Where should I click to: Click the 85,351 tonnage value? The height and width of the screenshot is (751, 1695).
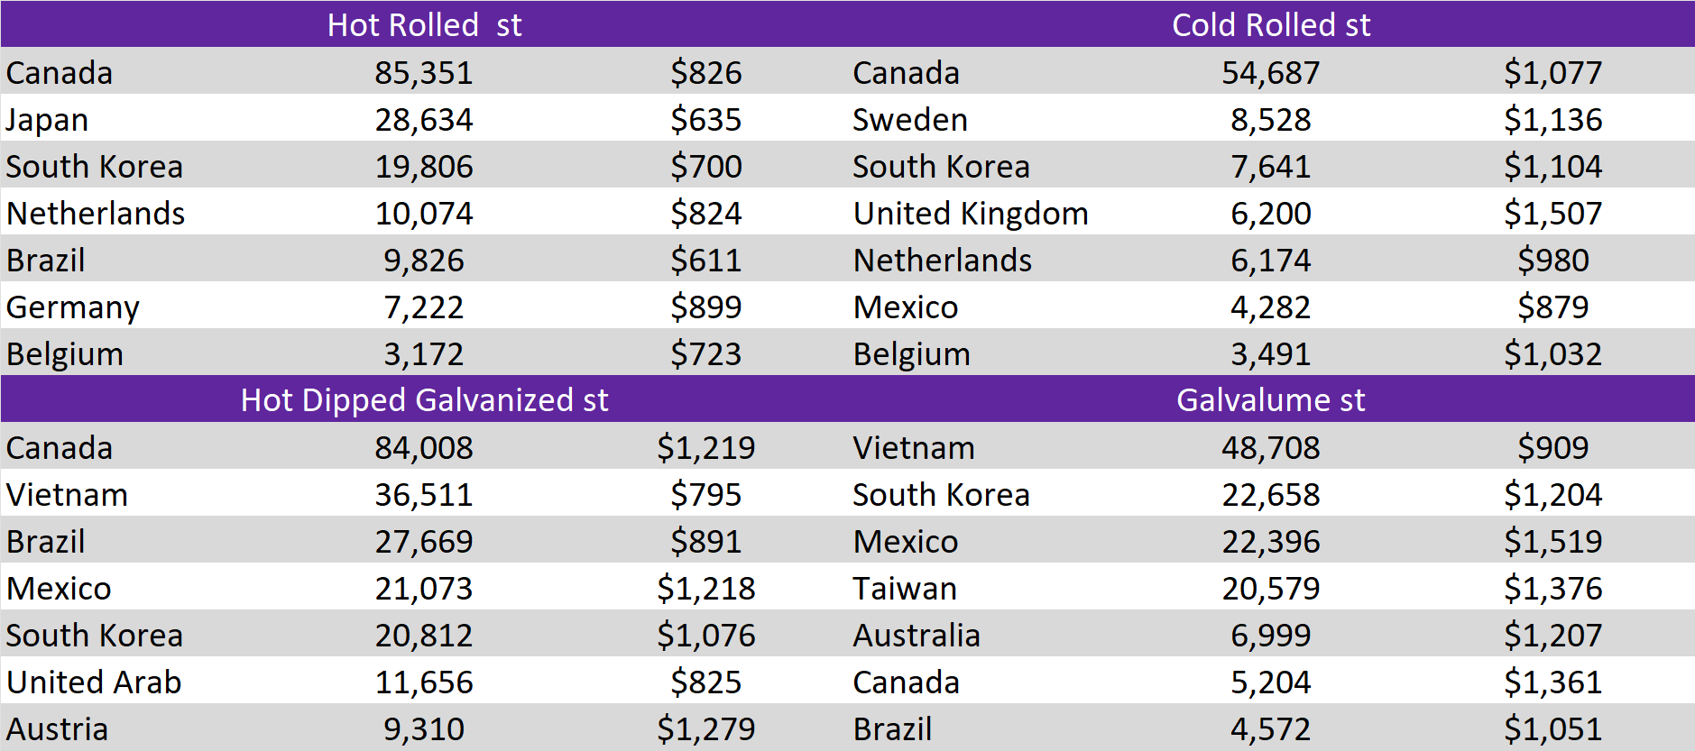(x=424, y=73)
